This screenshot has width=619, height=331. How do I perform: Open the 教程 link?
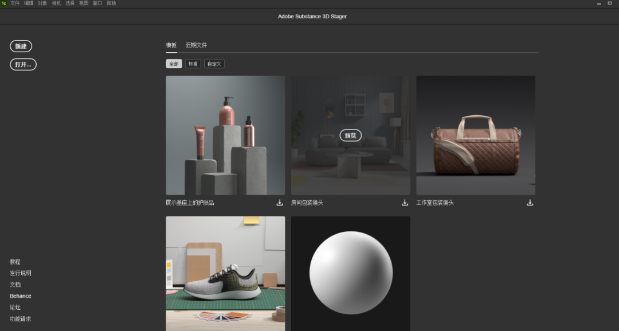(x=15, y=262)
